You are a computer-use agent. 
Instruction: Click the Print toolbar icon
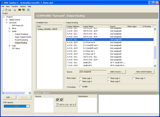[15, 10]
